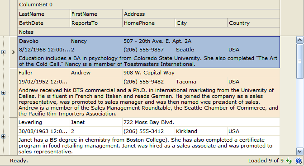The width and height of the screenshot is (304, 166).
Task: Click the HomePhone column header
Action: (x=149, y=23)
